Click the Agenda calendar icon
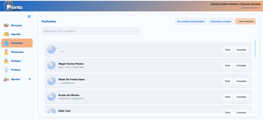263x120 pixels. 6,34
